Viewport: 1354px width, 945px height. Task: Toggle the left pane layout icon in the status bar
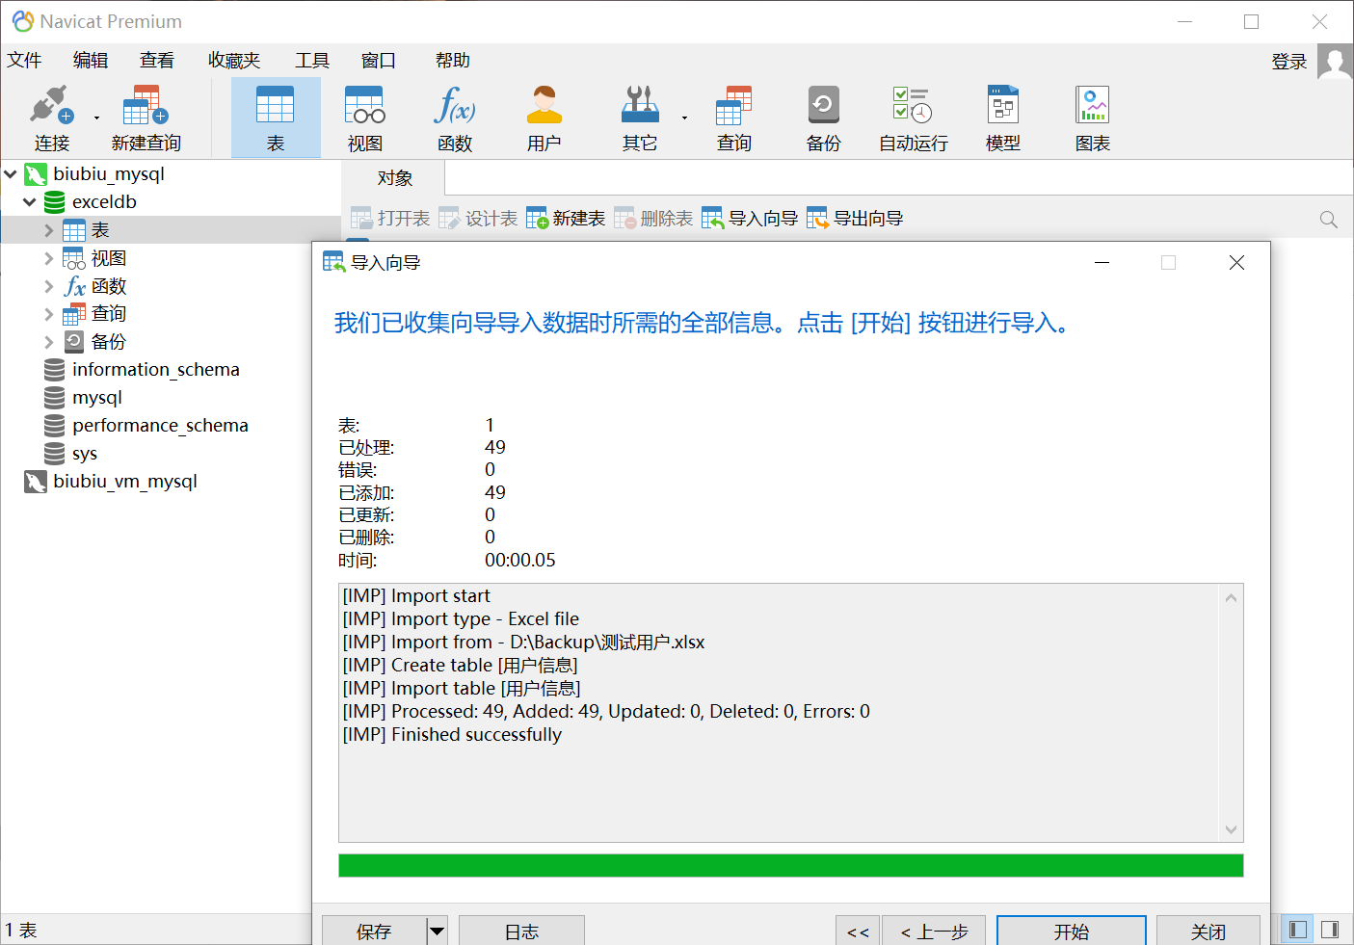[x=1298, y=930]
